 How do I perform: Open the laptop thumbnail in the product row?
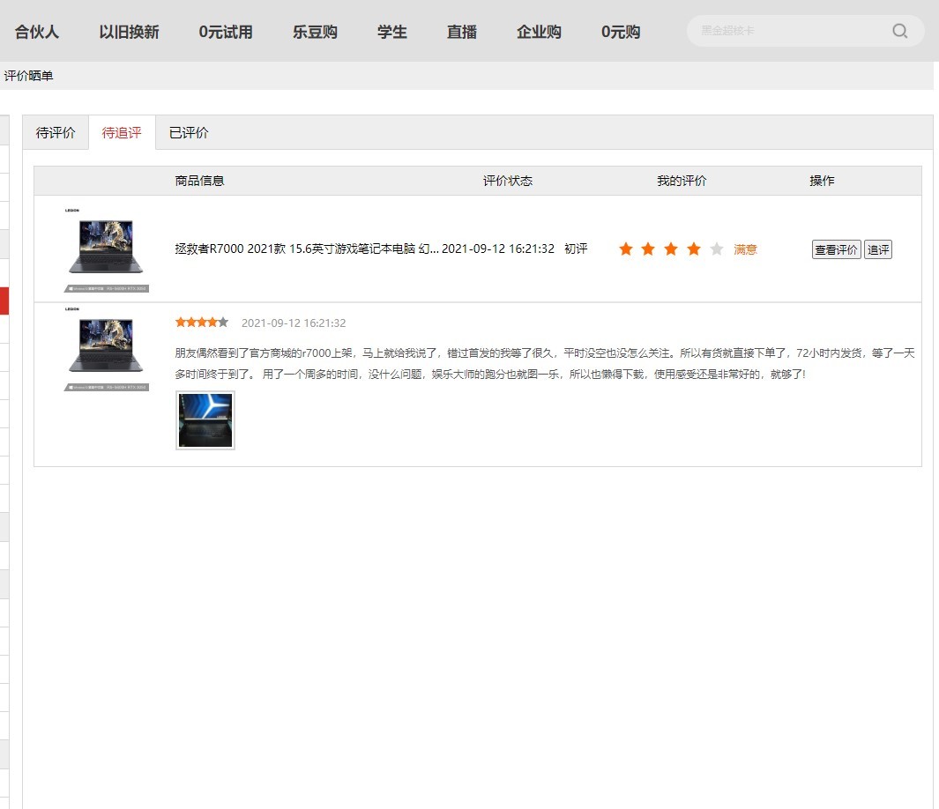click(x=107, y=249)
